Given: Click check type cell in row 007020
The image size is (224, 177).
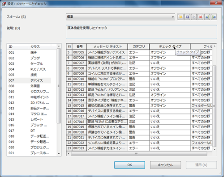Looking at the screenshot, I should pyautogui.click(x=170, y=132).
